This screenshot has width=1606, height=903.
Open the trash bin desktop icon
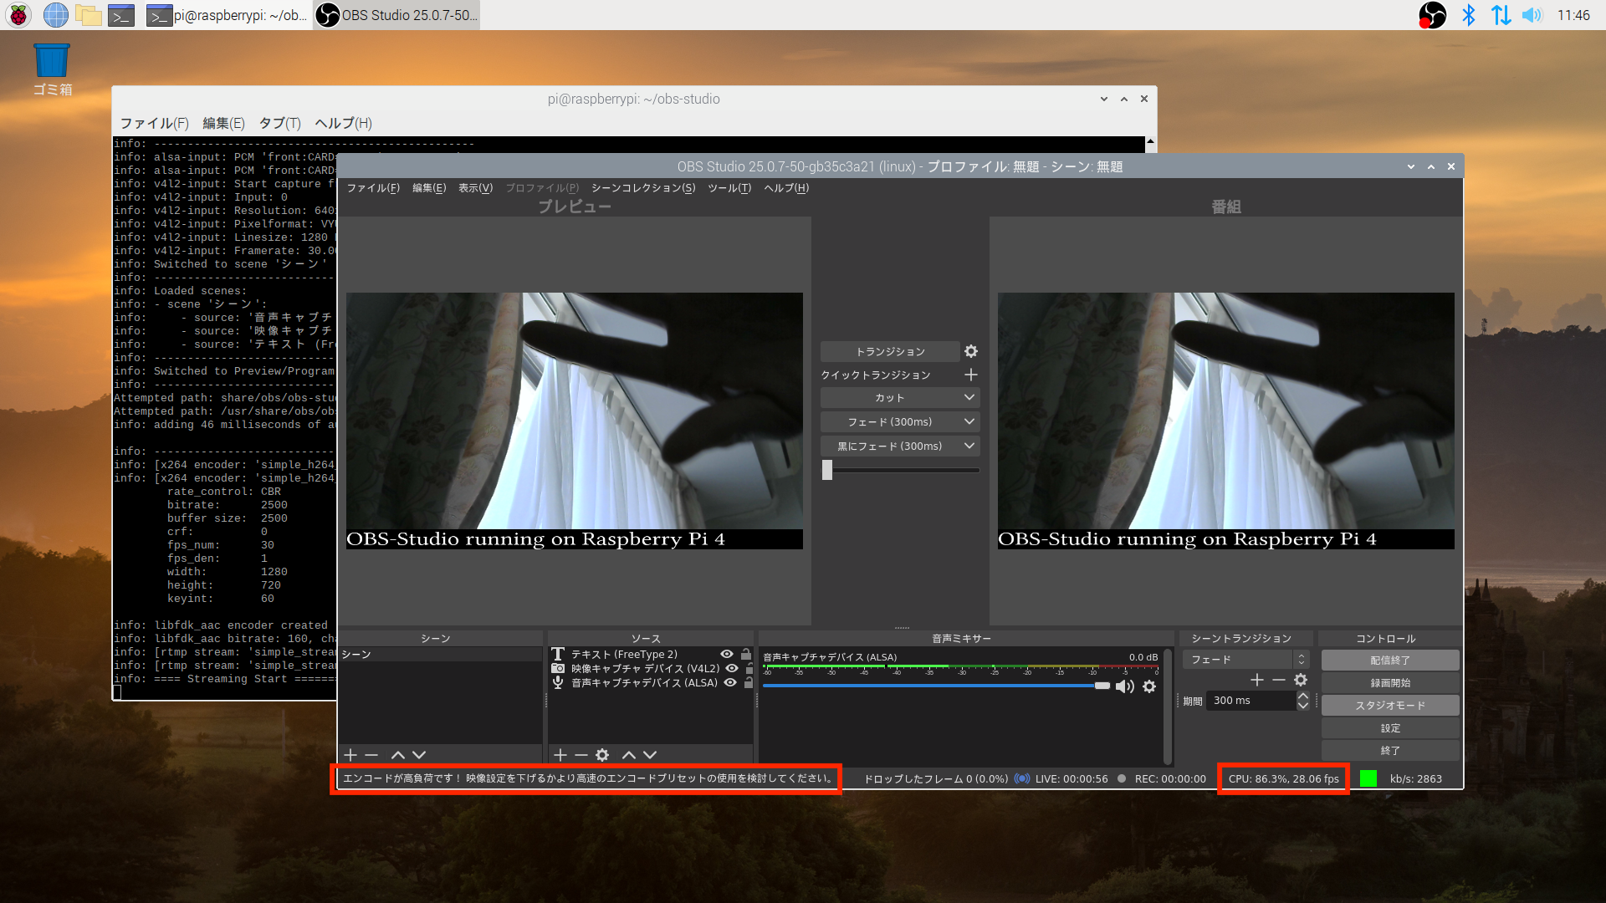[x=52, y=69]
